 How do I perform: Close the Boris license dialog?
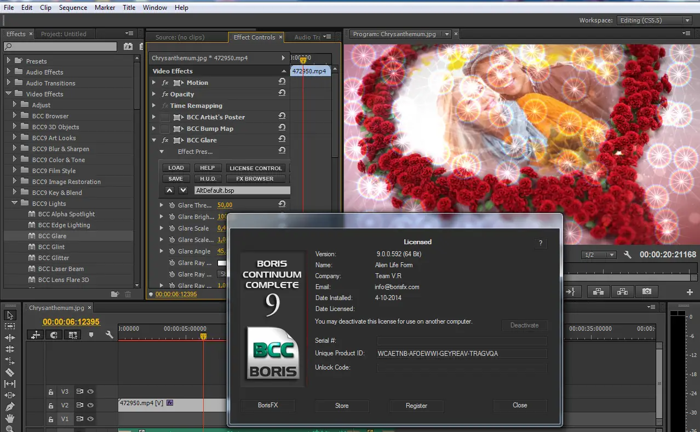(520, 405)
